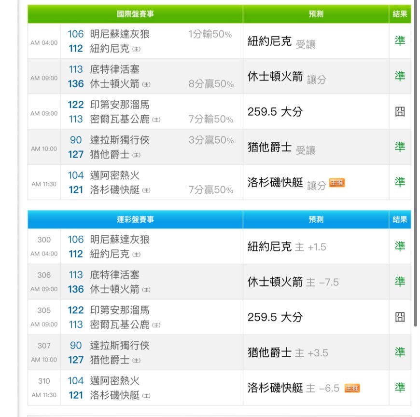Click 密爾瓦基公鹿 in the 運彩盤 table

[x=120, y=324]
